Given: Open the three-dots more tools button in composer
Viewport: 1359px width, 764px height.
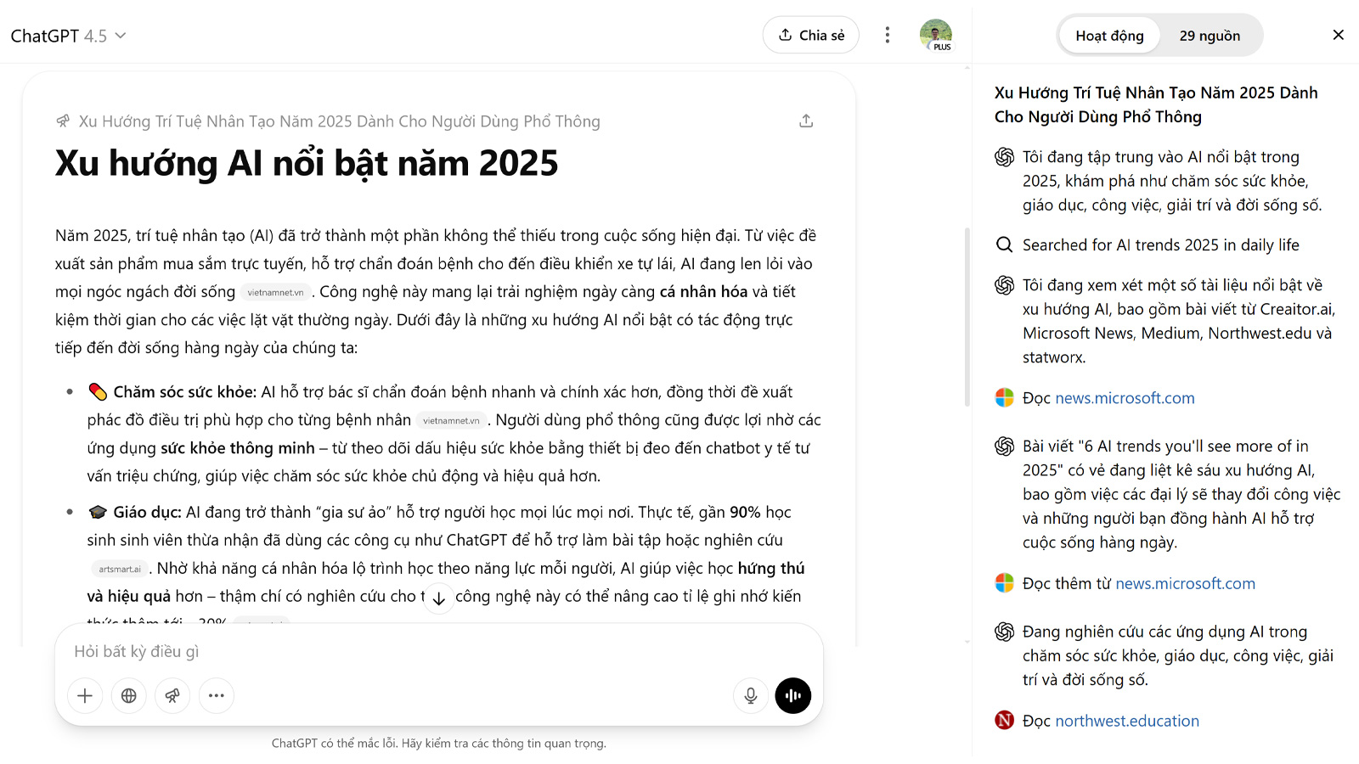Looking at the screenshot, I should pyautogui.click(x=217, y=696).
